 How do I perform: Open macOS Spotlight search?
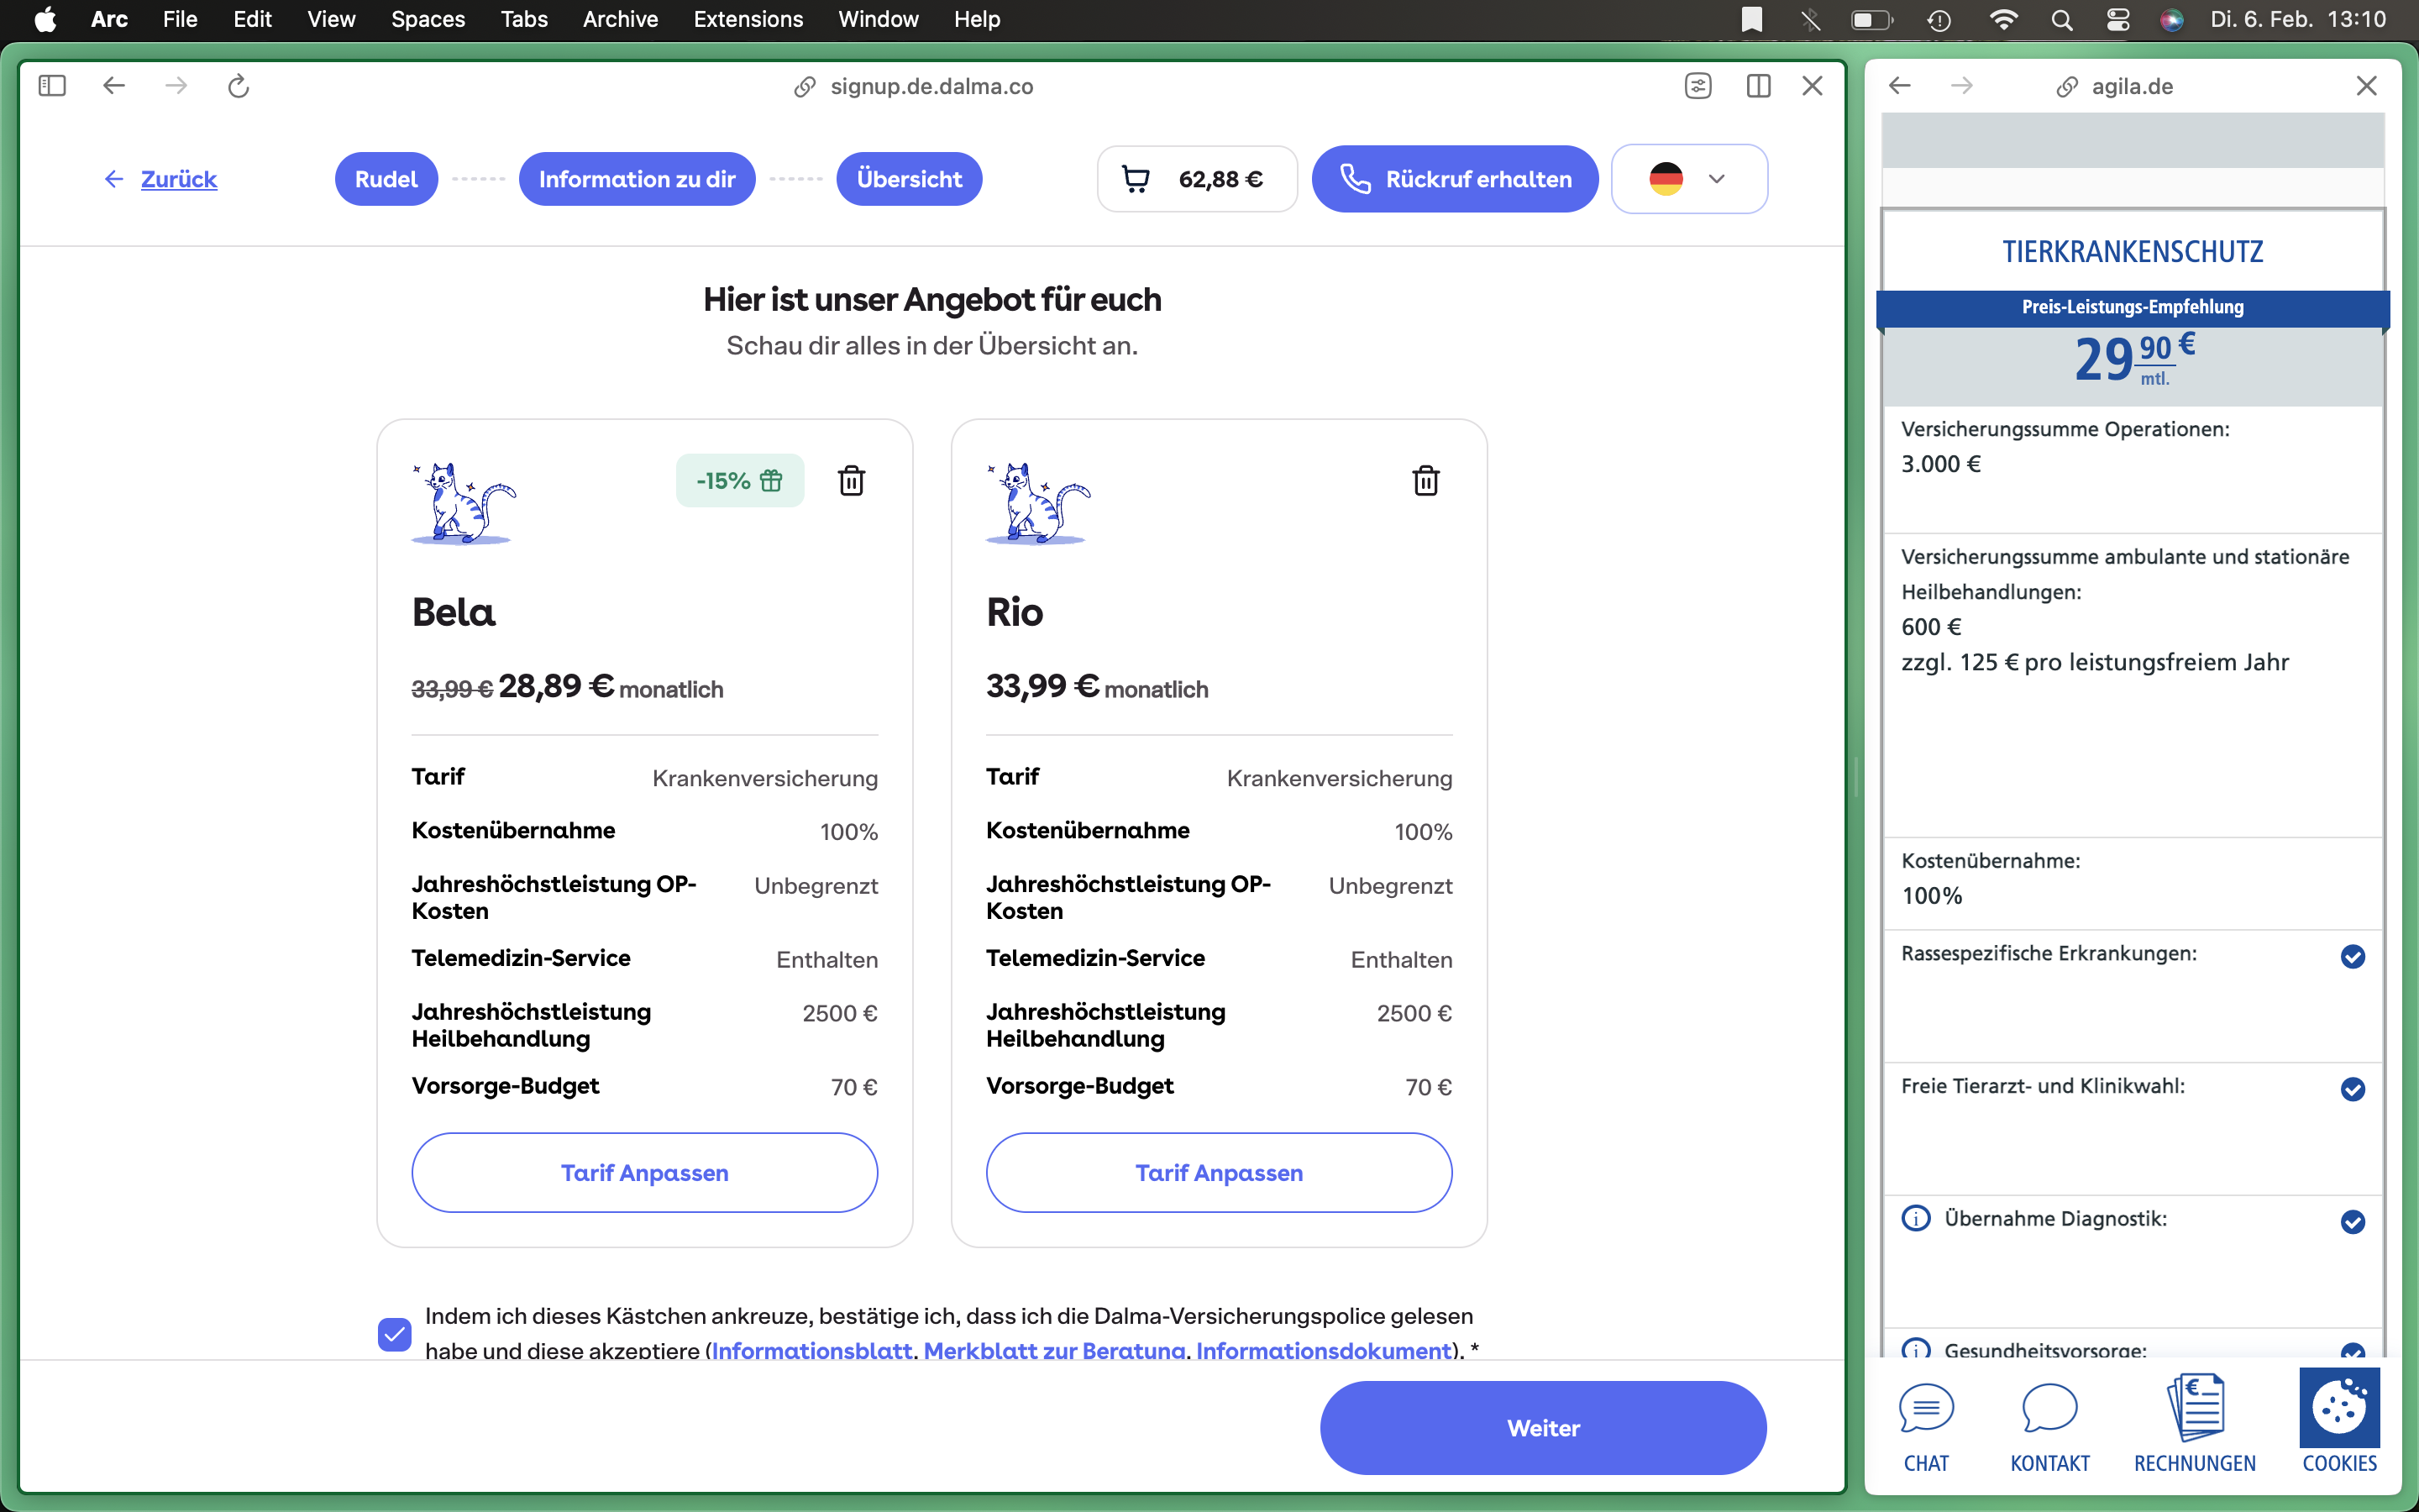pos(2061,19)
